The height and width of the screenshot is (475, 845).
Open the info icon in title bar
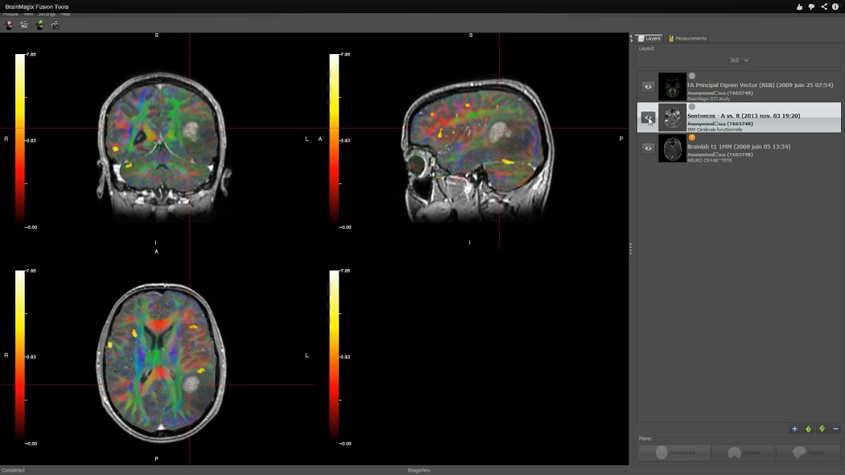[x=835, y=7]
